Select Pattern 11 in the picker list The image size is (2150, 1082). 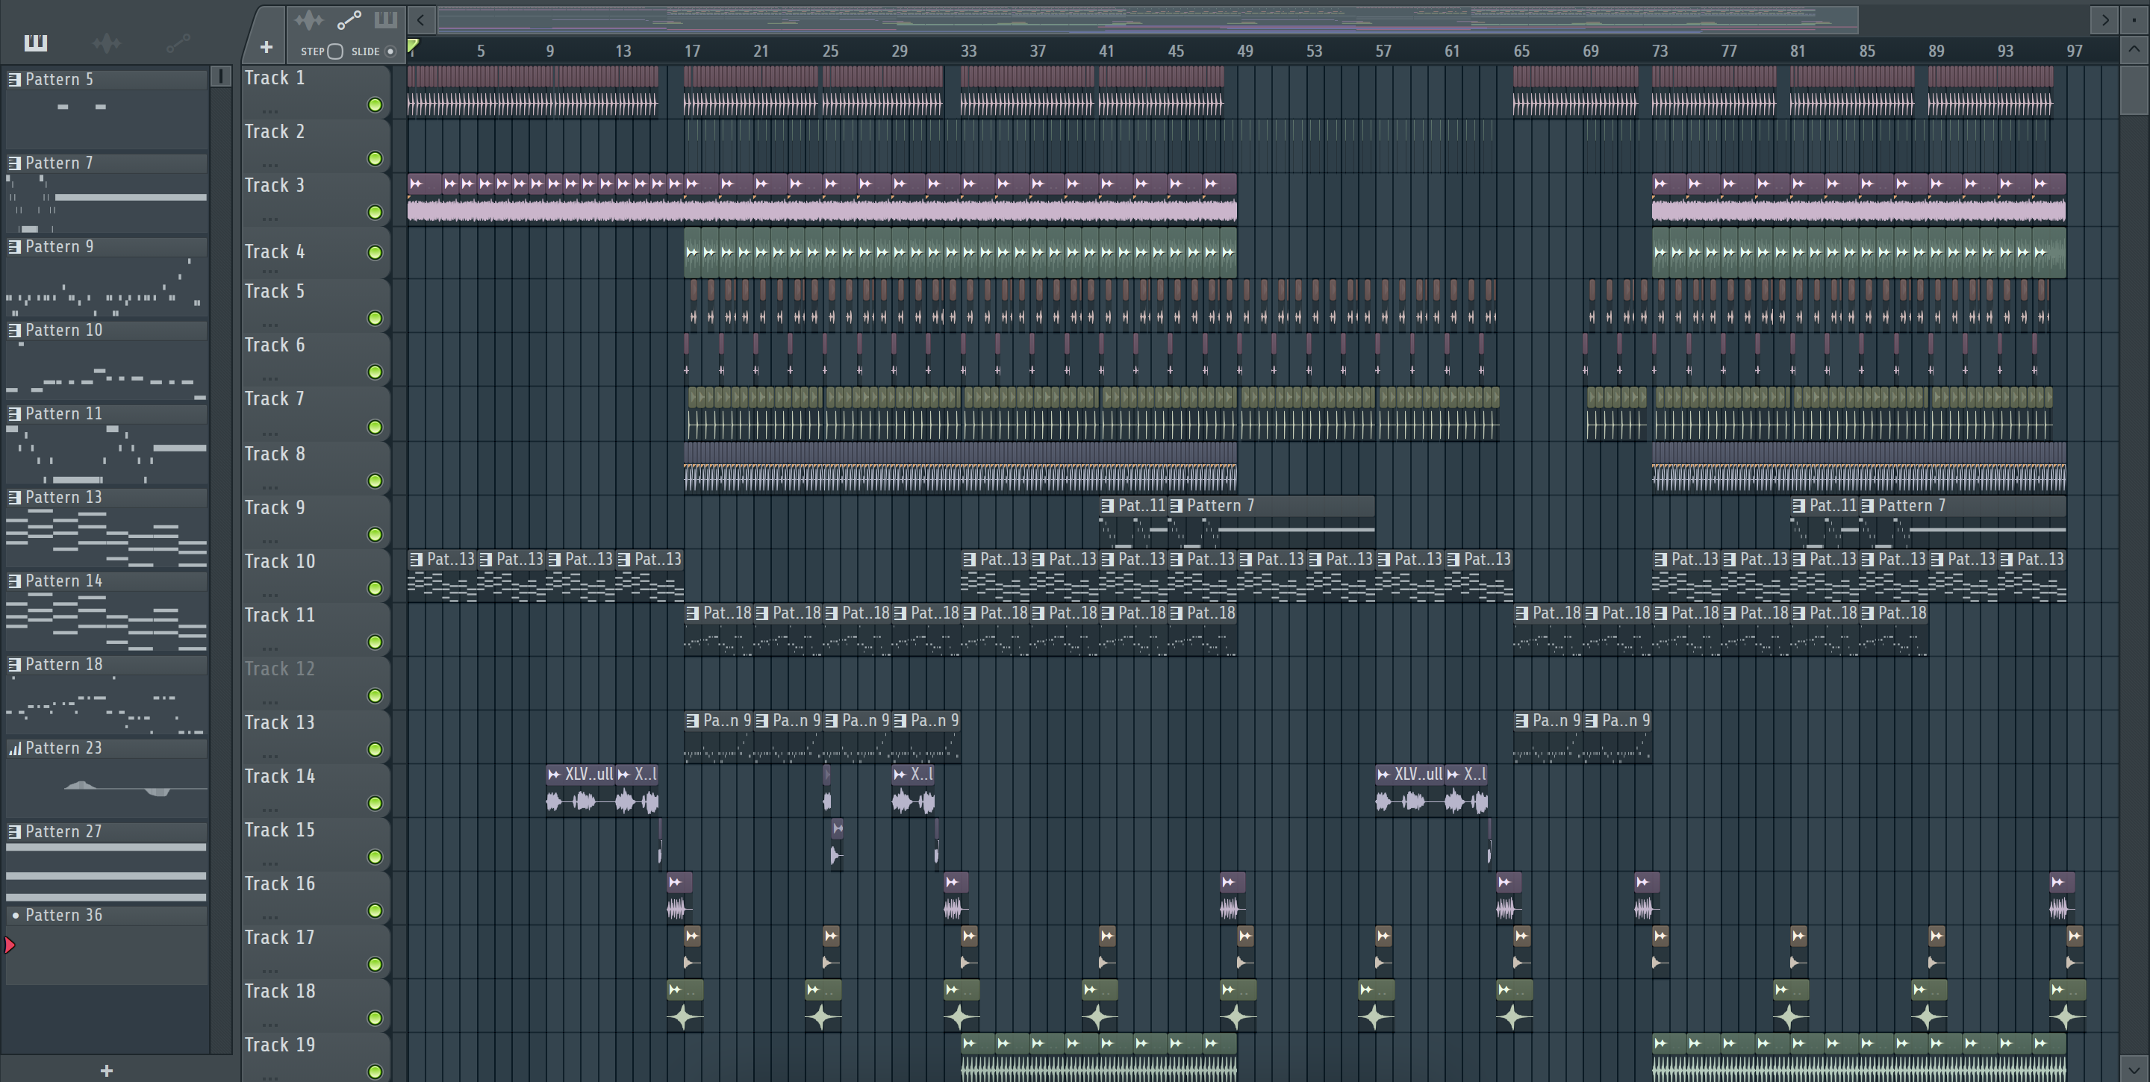pos(106,414)
